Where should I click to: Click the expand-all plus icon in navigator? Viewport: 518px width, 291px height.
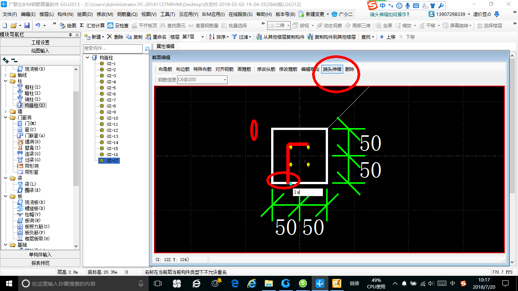tap(6, 60)
